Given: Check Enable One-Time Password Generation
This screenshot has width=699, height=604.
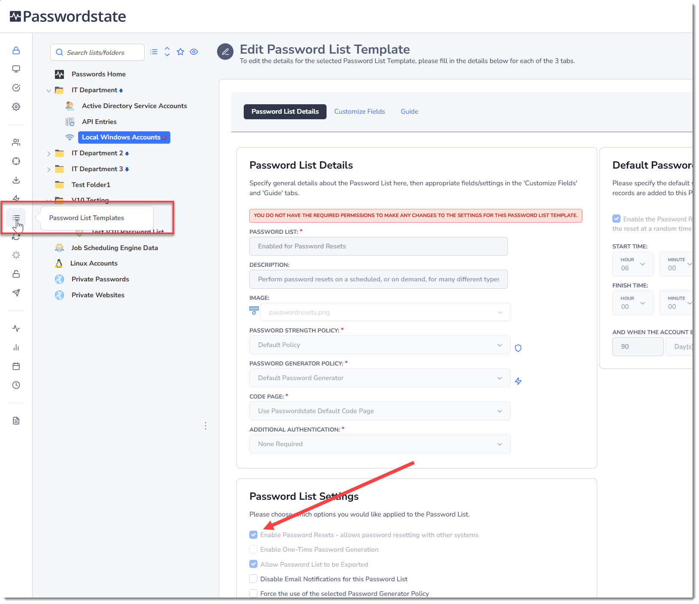Looking at the screenshot, I should click(x=254, y=550).
